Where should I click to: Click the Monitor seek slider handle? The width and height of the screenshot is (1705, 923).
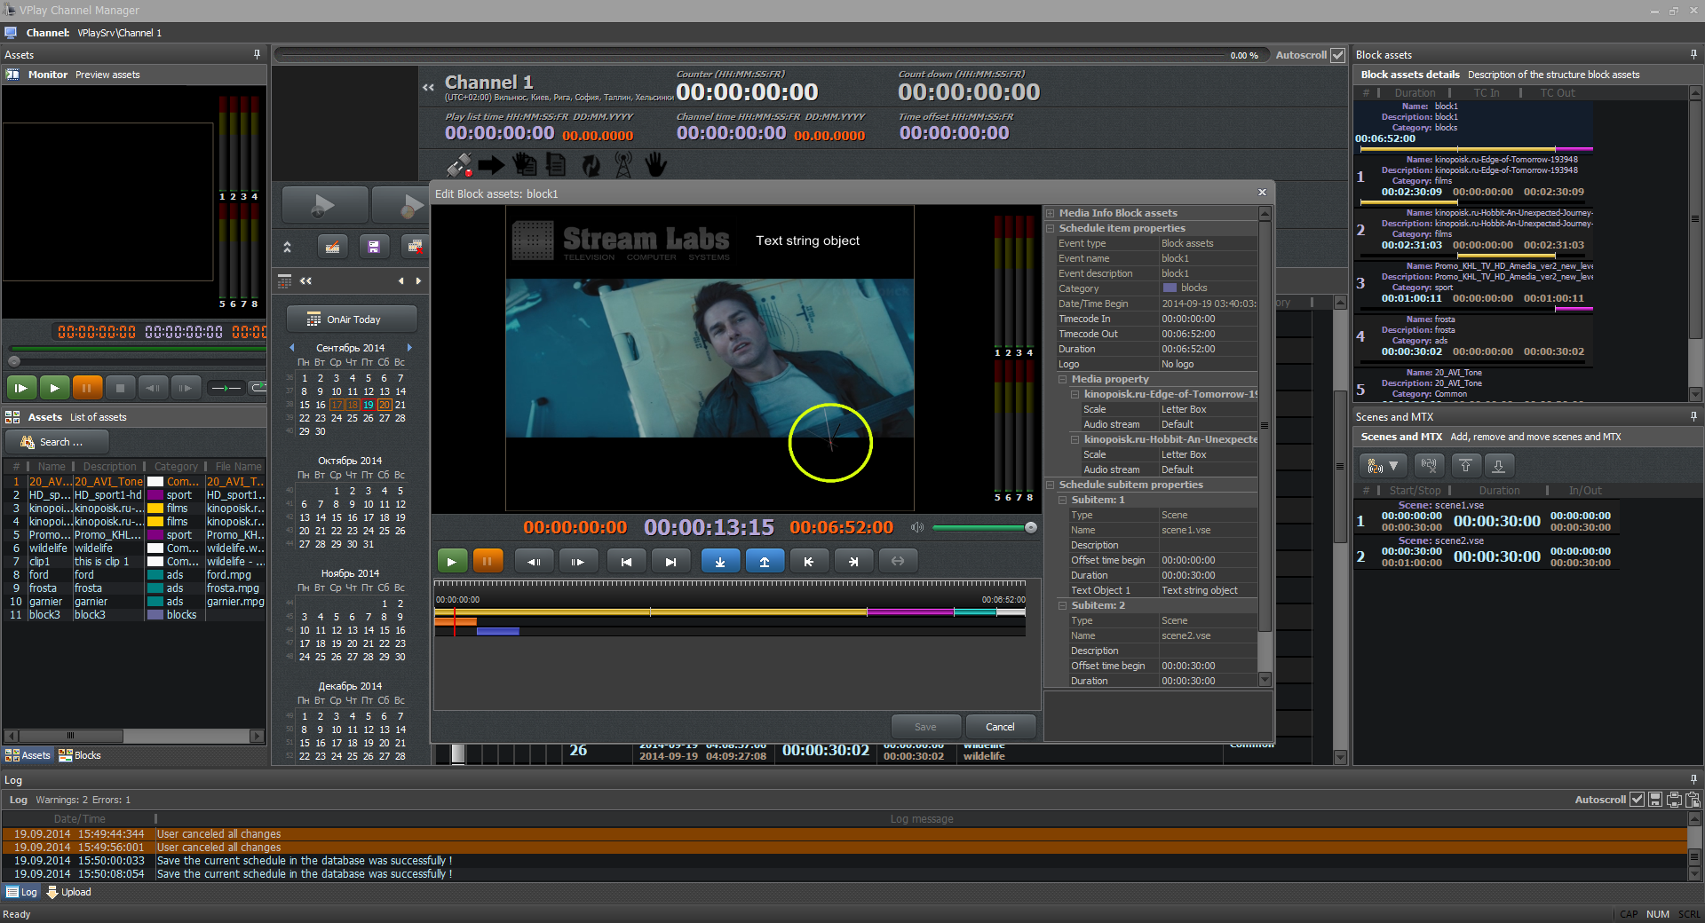pos(14,361)
